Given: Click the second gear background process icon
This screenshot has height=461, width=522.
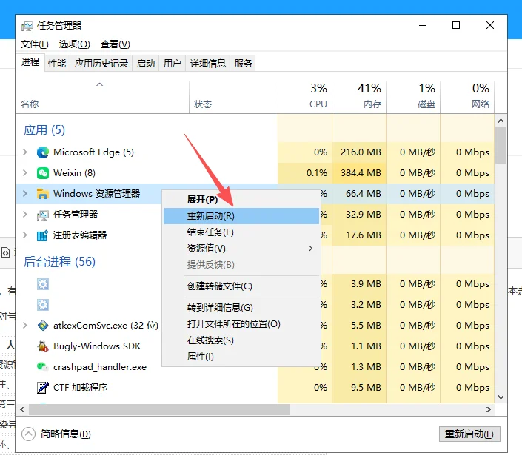Looking at the screenshot, I should pyautogui.click(x=43, y=305).
